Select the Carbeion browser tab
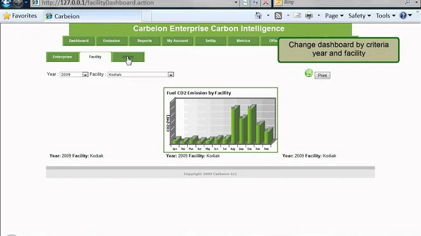The height and width of the screenshot is (236, 421). pyautogui.click(x=92, y=16)
